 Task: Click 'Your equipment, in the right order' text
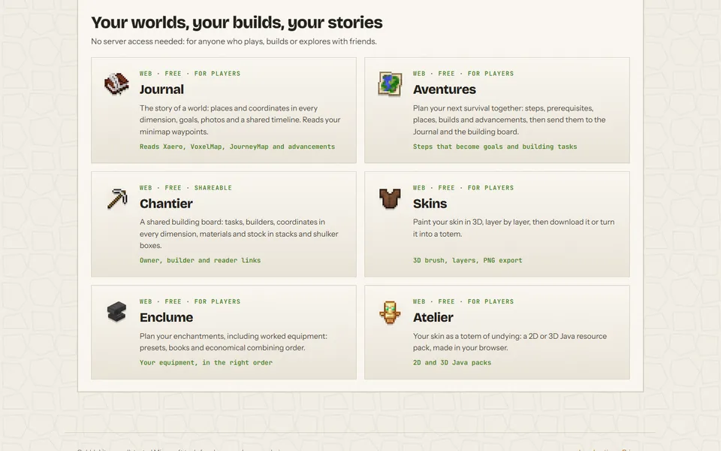[206, 362]
